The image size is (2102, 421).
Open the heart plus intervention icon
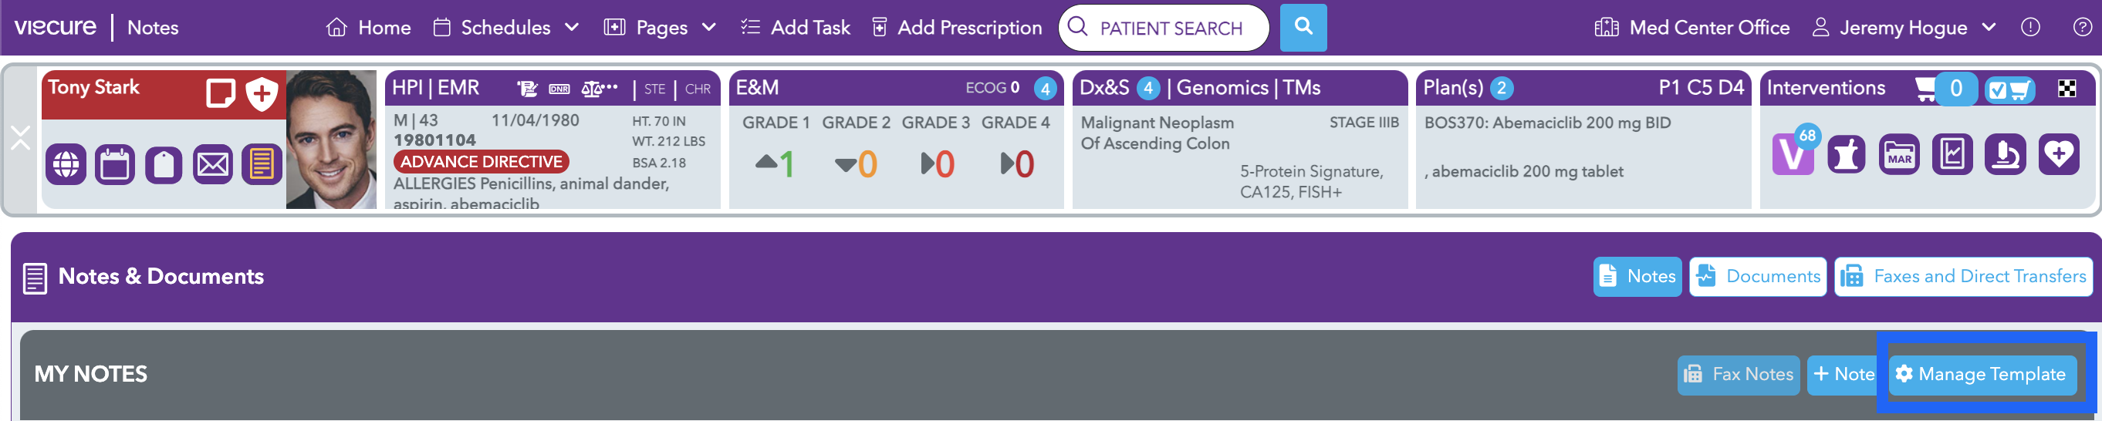click(2058, 154)
